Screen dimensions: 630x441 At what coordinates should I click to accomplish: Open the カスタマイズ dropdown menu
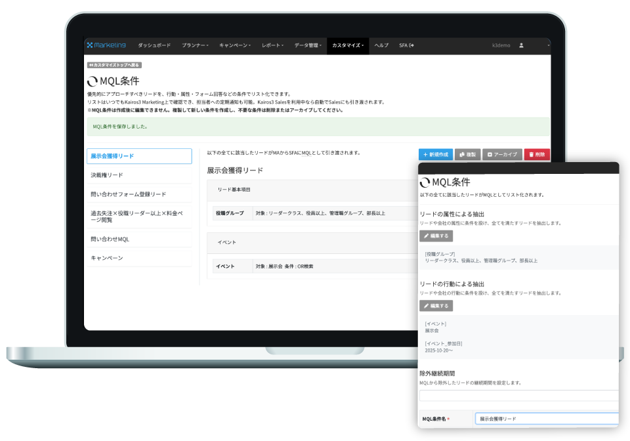coord(348,46)
